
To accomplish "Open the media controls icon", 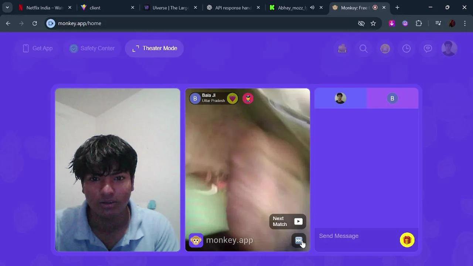I will coord(438,23).
